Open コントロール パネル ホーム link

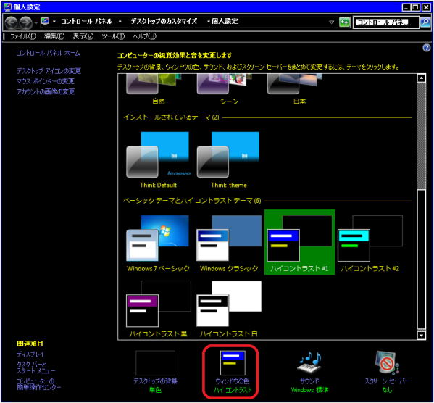[49, 53]
